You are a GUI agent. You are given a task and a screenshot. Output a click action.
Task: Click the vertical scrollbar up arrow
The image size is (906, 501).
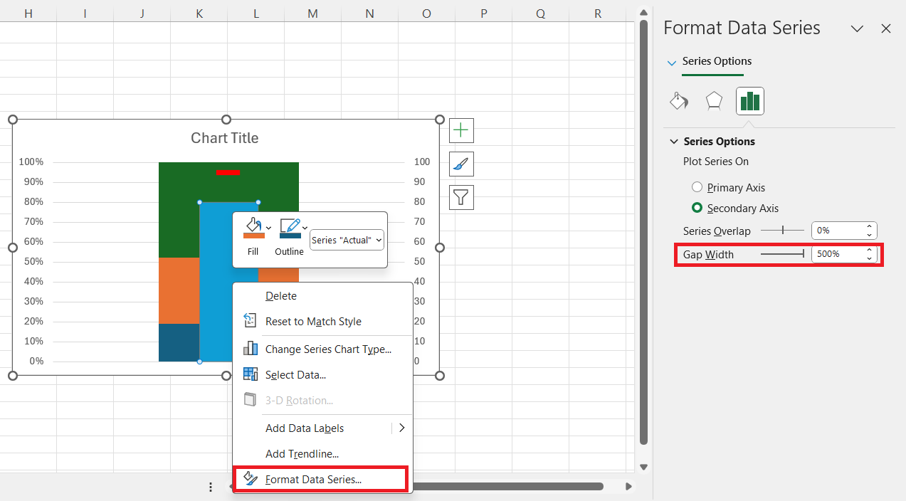pyautogui.click(x=643, y=12)
